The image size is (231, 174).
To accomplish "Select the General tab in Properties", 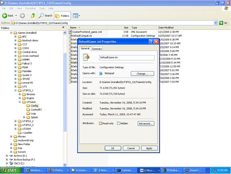I will [x=85, y=48].
